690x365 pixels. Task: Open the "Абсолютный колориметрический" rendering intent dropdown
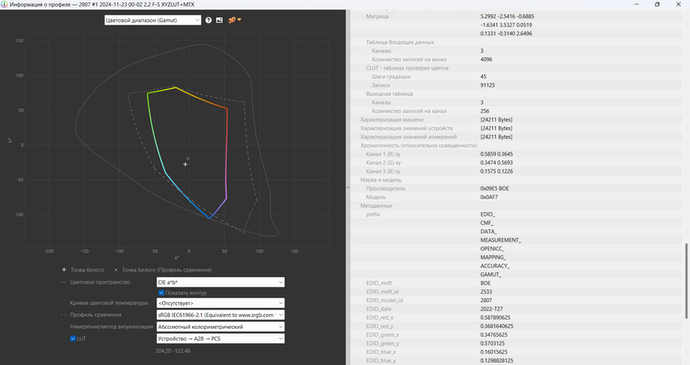click(220, 327)
